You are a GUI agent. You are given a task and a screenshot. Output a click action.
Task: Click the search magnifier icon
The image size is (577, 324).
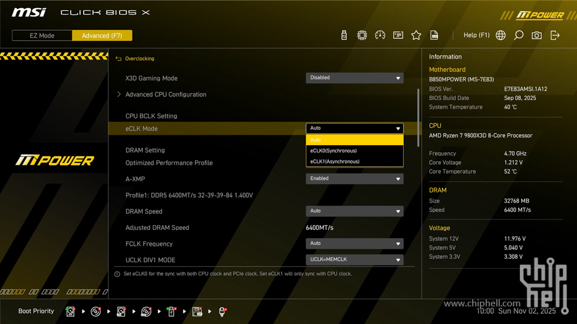click(x=519, y=35)
